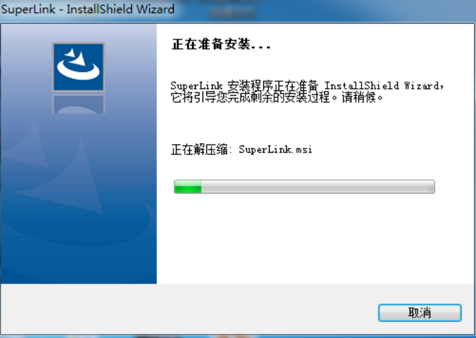Click the white arrows inside the SuperLink logo
The width and height of the screenshot is (476, 338).
point(76,57)
